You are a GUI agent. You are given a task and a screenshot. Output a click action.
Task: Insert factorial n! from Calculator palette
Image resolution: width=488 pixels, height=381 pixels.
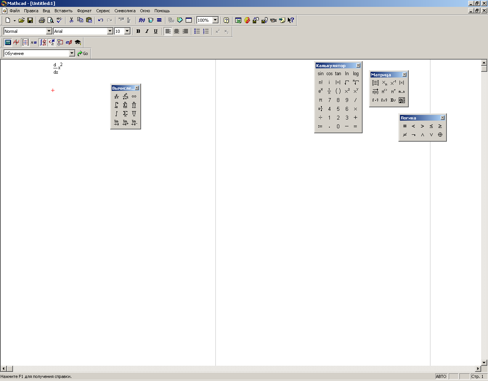[321, 82]
